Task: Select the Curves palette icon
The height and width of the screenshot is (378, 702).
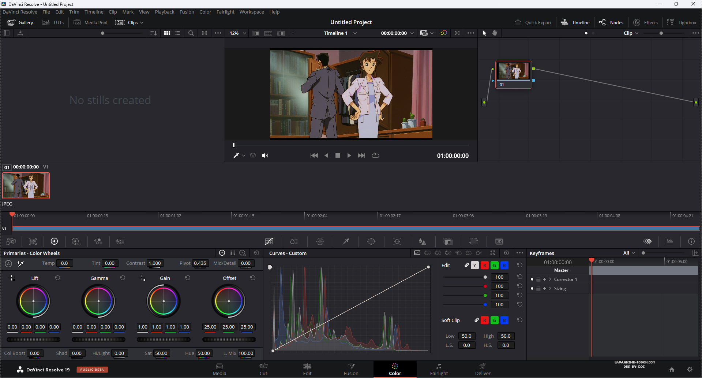Action: (269, 241)
